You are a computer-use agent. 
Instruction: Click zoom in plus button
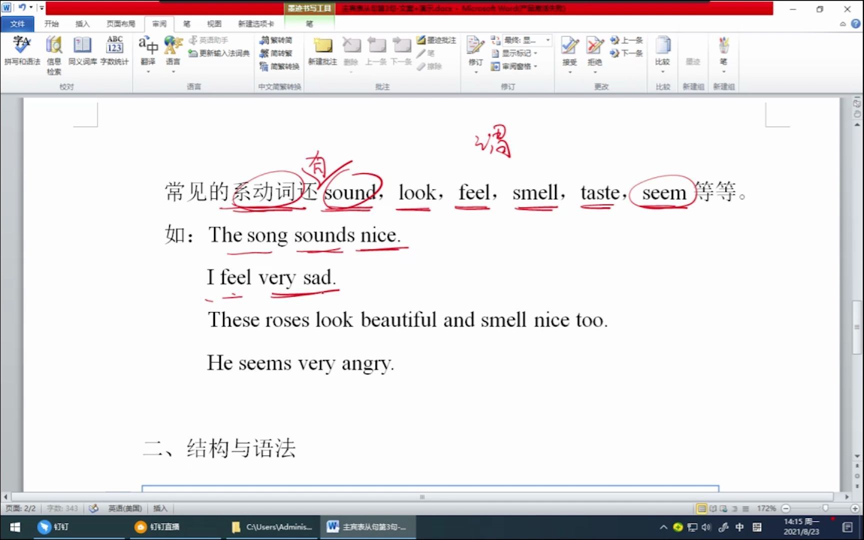(x=855, y=508)
